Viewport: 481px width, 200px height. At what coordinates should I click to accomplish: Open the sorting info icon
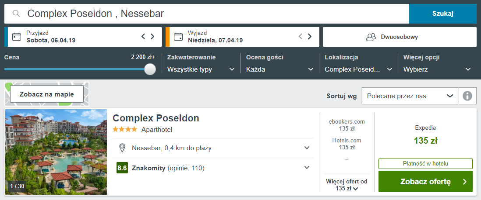click(x=467, y=96)
